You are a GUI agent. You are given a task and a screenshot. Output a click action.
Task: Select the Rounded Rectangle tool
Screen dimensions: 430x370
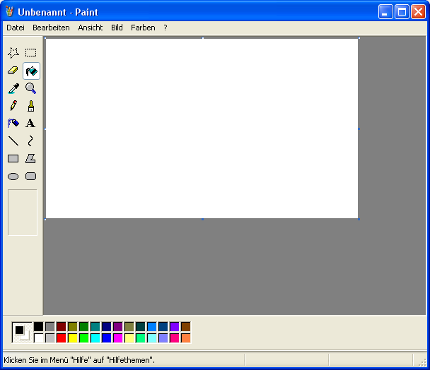tap(30, 176)
